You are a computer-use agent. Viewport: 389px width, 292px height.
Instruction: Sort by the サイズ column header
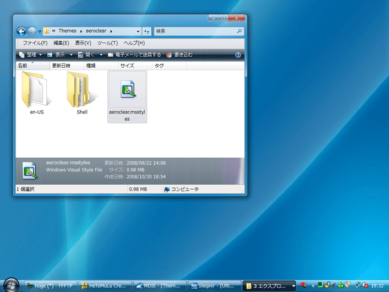pyautogui.click(x=135, y=66)
